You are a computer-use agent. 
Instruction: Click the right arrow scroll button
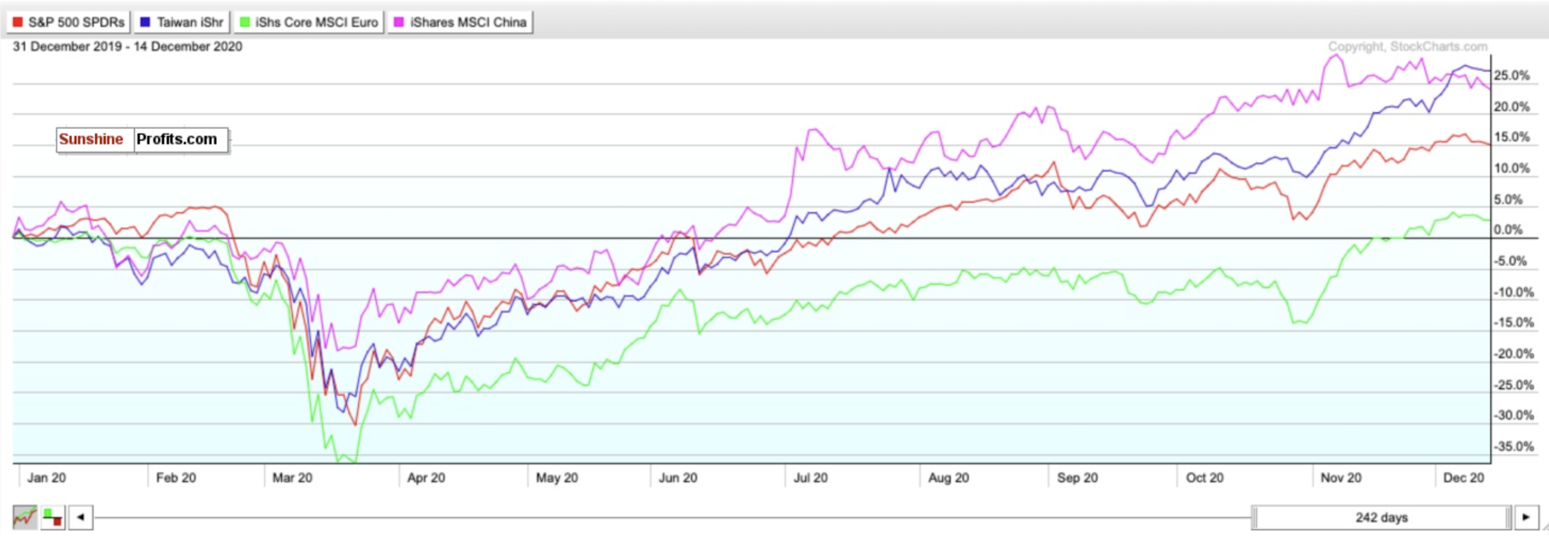click(1526, 517)
